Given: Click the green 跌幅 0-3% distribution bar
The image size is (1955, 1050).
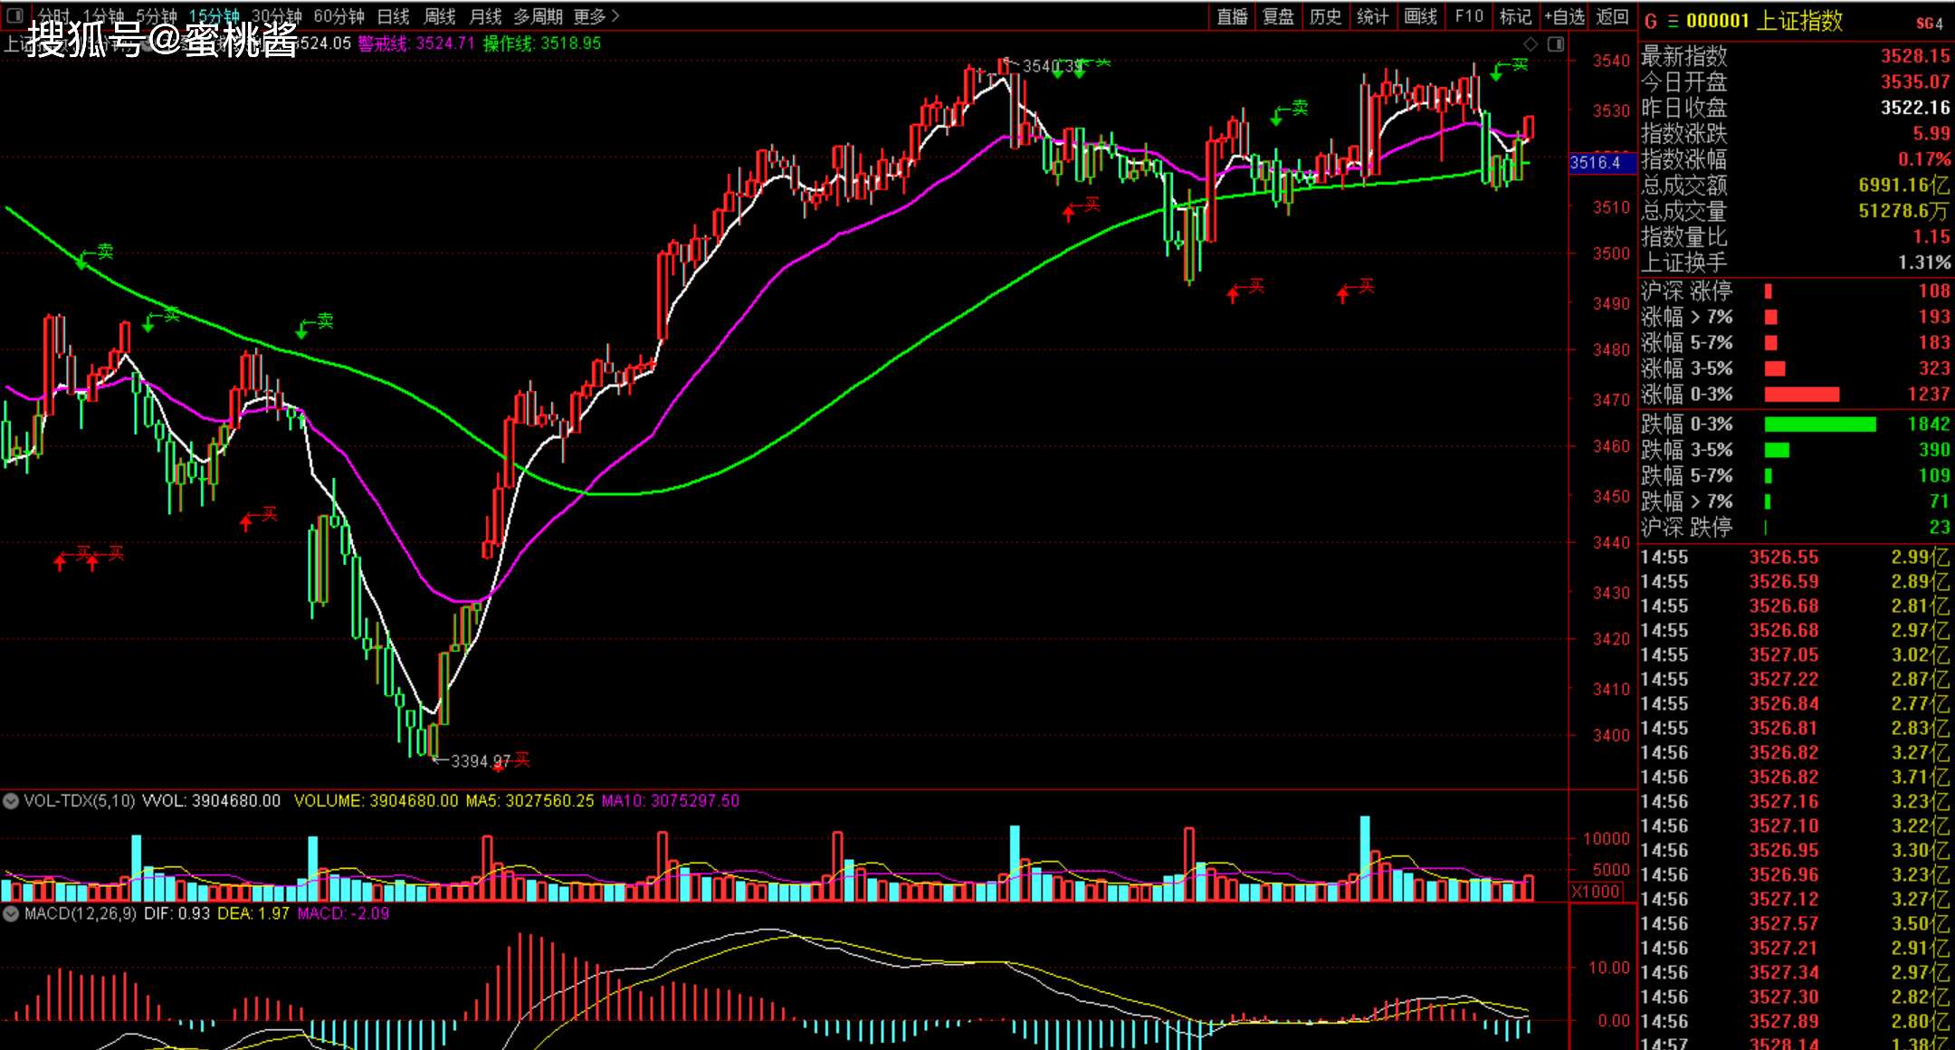Looking at the screenshot, I should click(x=1819, y=425).
